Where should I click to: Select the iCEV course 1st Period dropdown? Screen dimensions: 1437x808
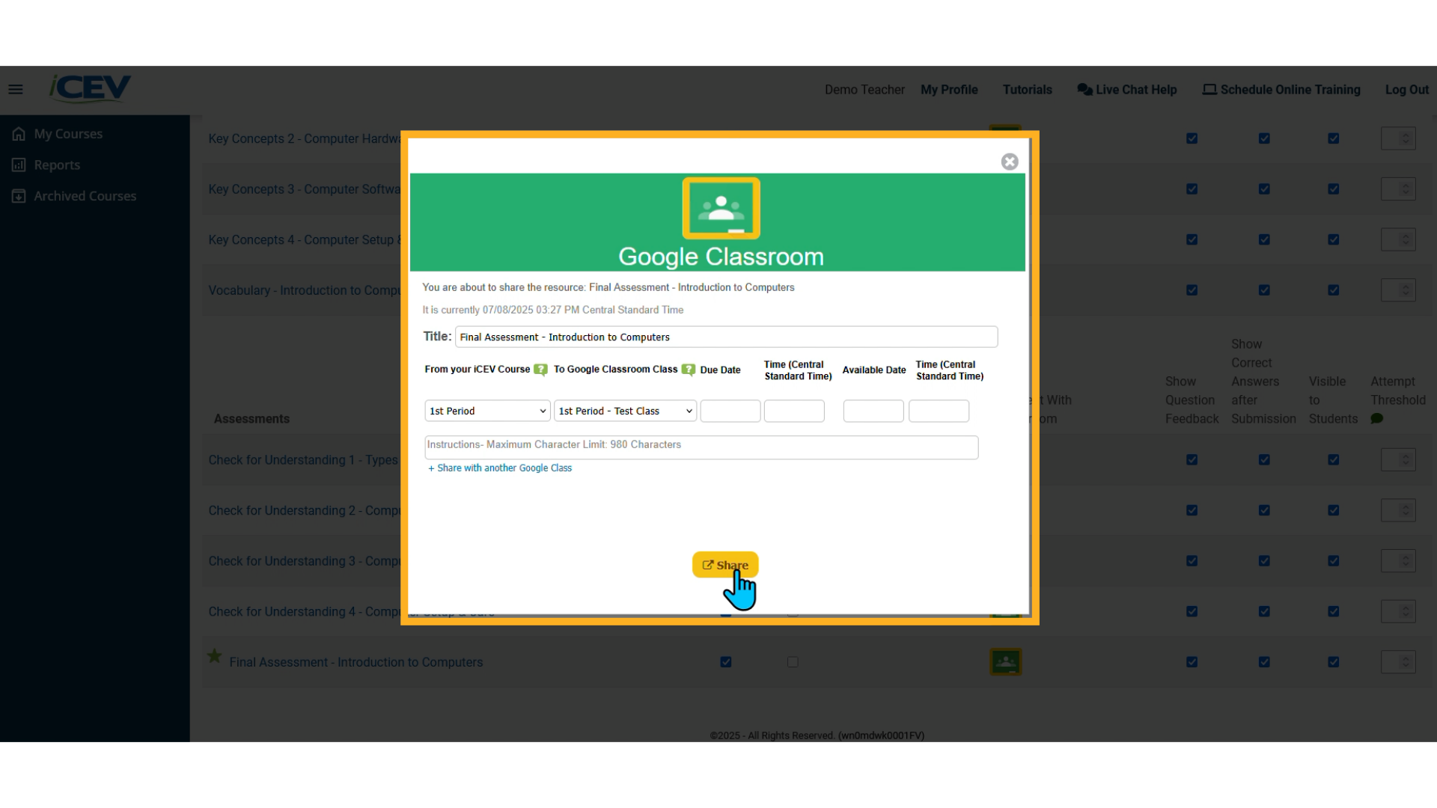(x=487, y=411)
